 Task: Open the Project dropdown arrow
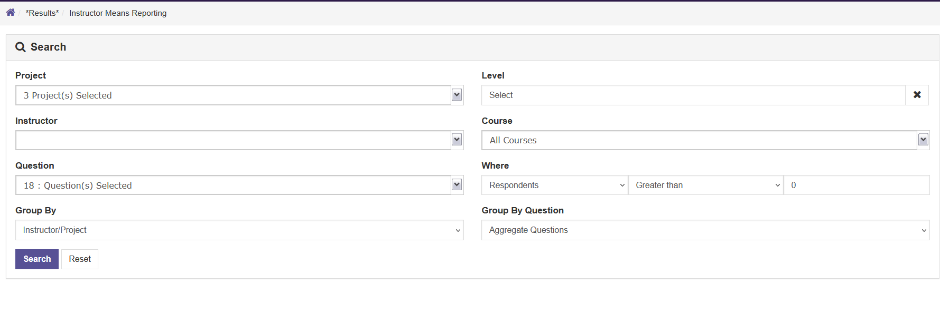(457, 95)
